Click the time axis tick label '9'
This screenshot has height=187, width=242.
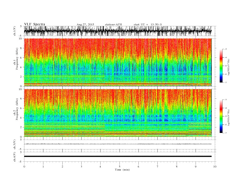click(x=196, y=167)
